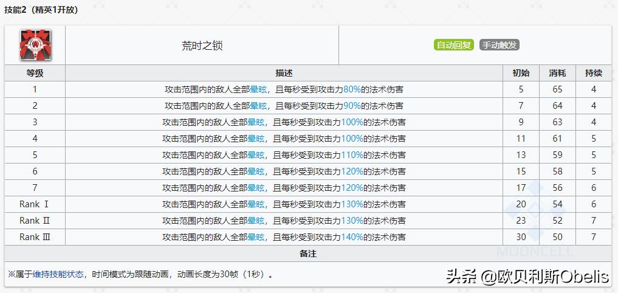Screen dimensions: 618x293
Task: Click the cost value 64 in level 2 row
Action: (x=557, y=106)
